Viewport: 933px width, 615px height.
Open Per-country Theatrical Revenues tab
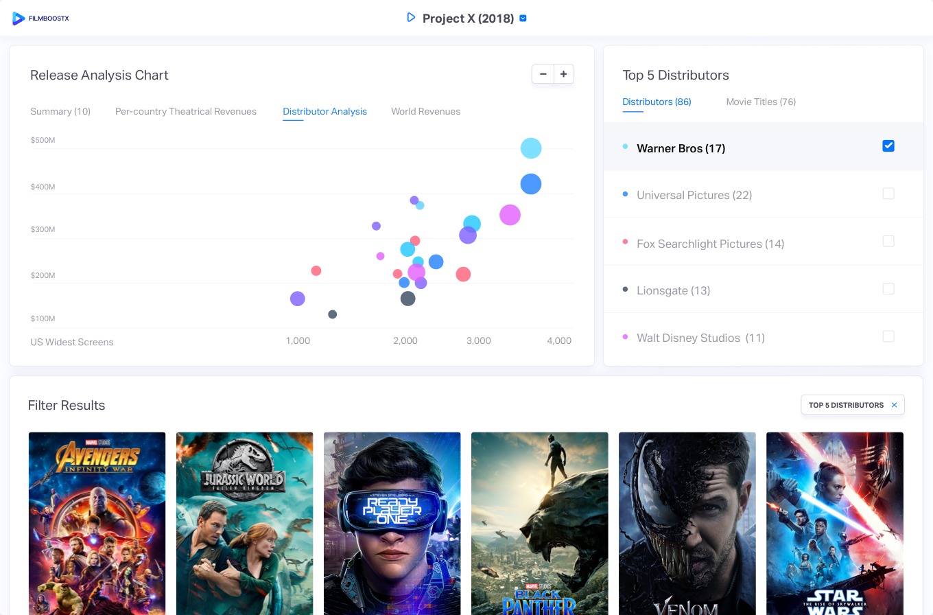(x=186, y=111)
